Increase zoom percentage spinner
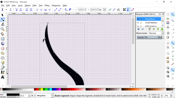 tap(171, 95)
